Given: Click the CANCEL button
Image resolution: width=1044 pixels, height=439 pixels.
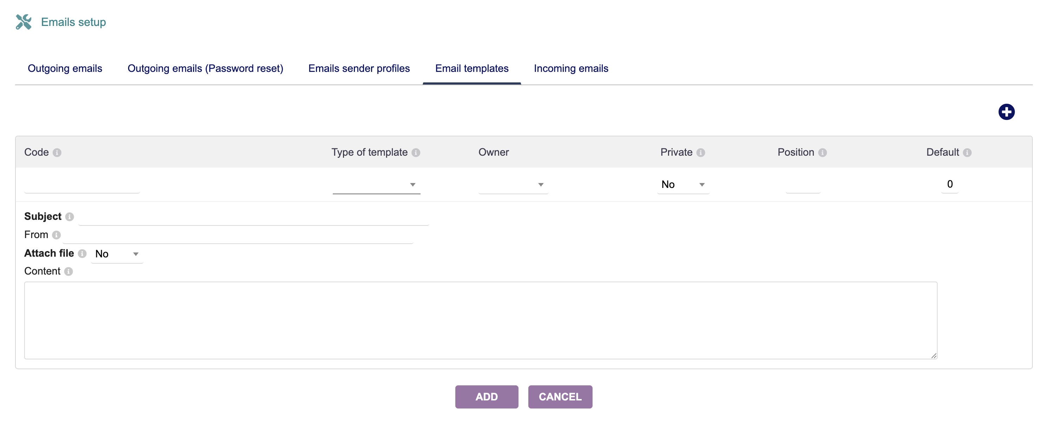Looking at the screenshot, I should (560, 397).
